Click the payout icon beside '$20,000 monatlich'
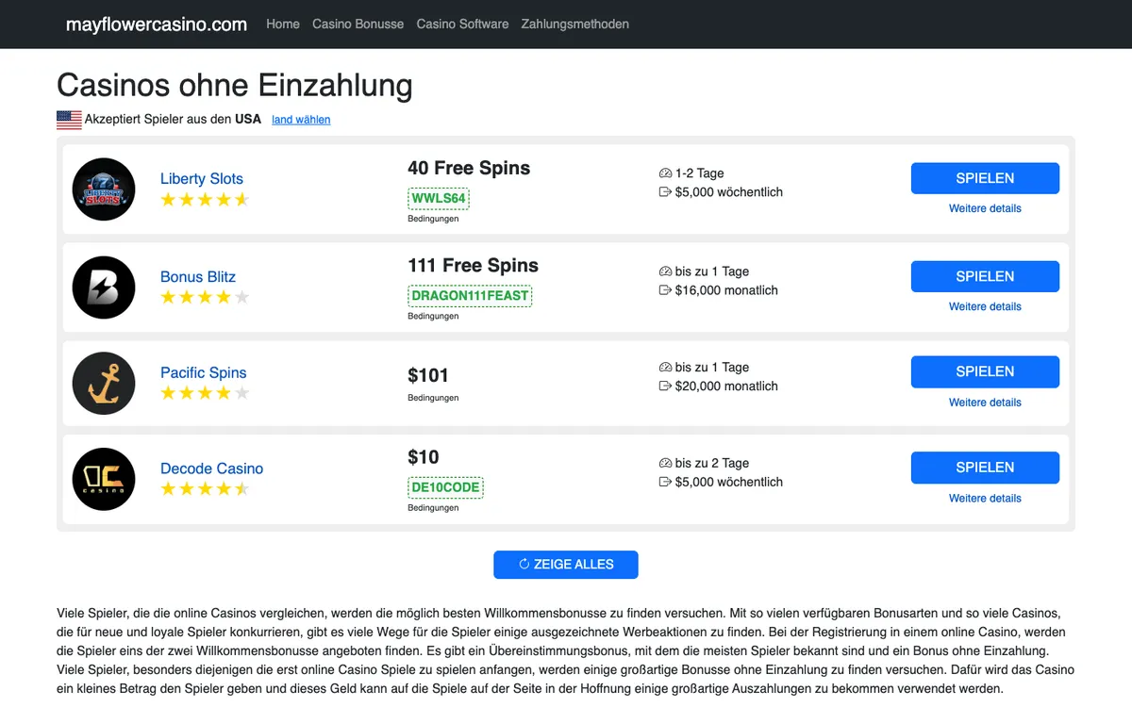 [x=665, y=386]
